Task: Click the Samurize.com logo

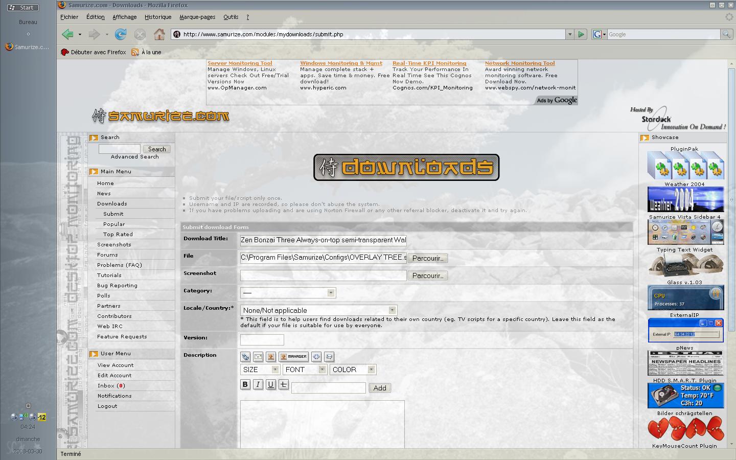Action: tap(160, 116)
